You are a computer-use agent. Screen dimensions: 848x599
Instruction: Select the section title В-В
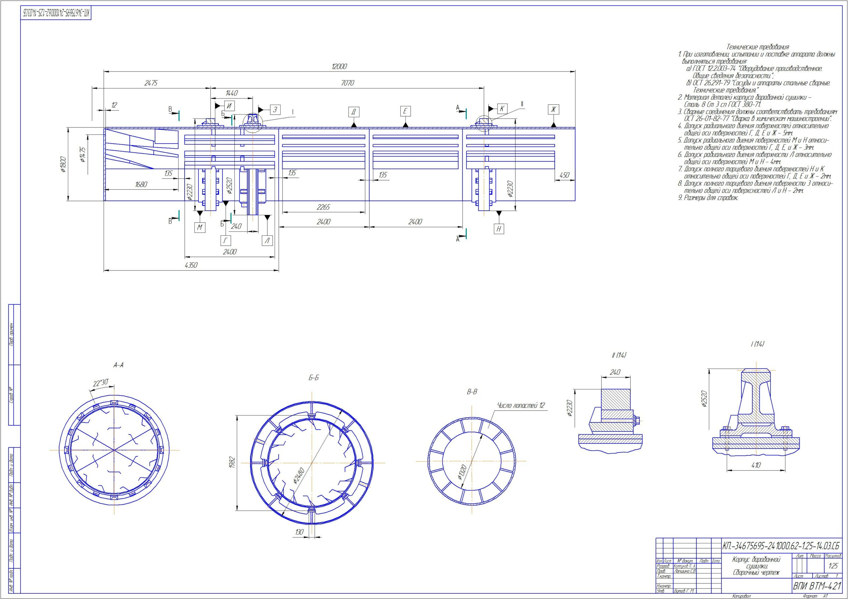click(x=472, y=392)
